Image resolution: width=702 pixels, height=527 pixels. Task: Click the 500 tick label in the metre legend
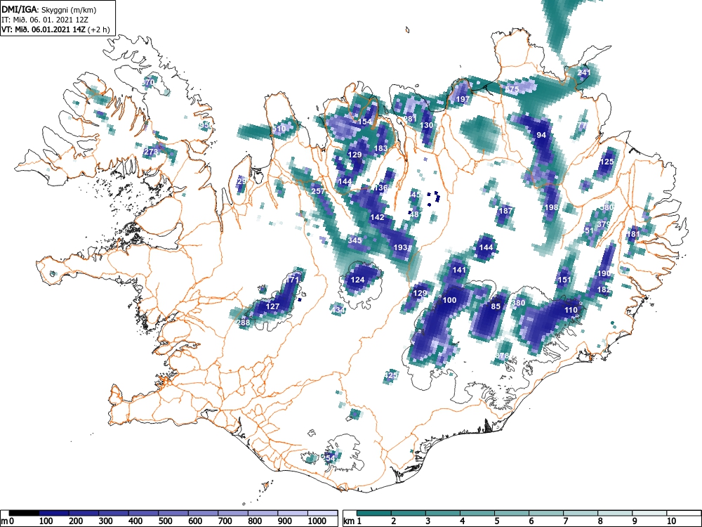tap(165, 521)
